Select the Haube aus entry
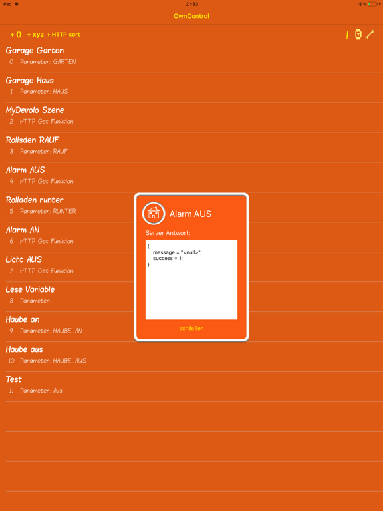383x511 pixels. pos(191,357)
